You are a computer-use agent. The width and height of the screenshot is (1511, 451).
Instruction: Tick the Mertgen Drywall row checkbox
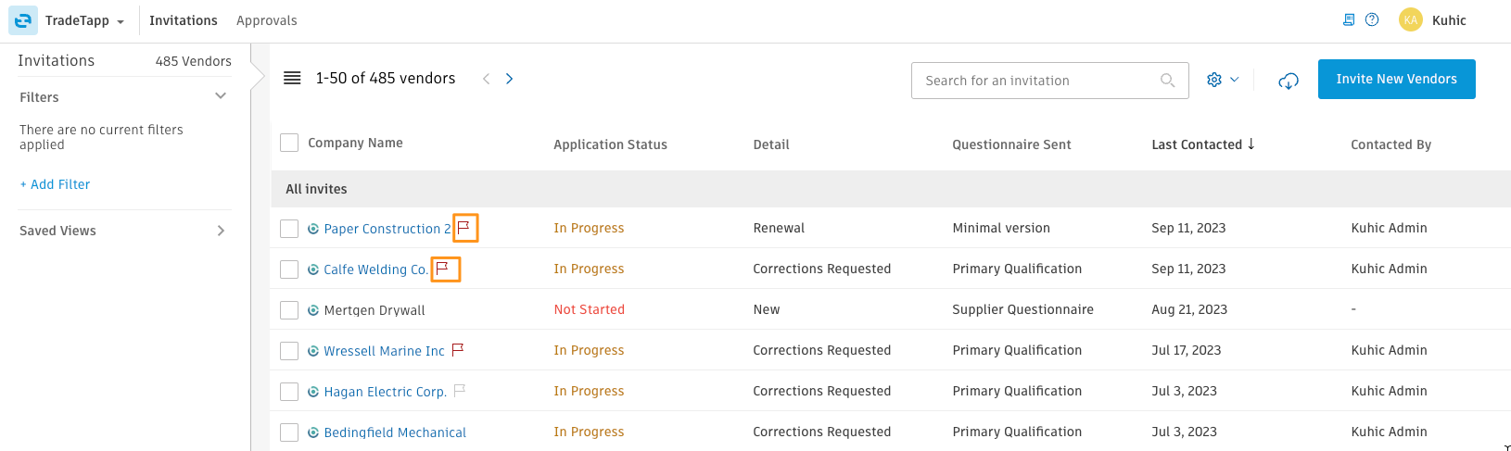coord(289,310)
